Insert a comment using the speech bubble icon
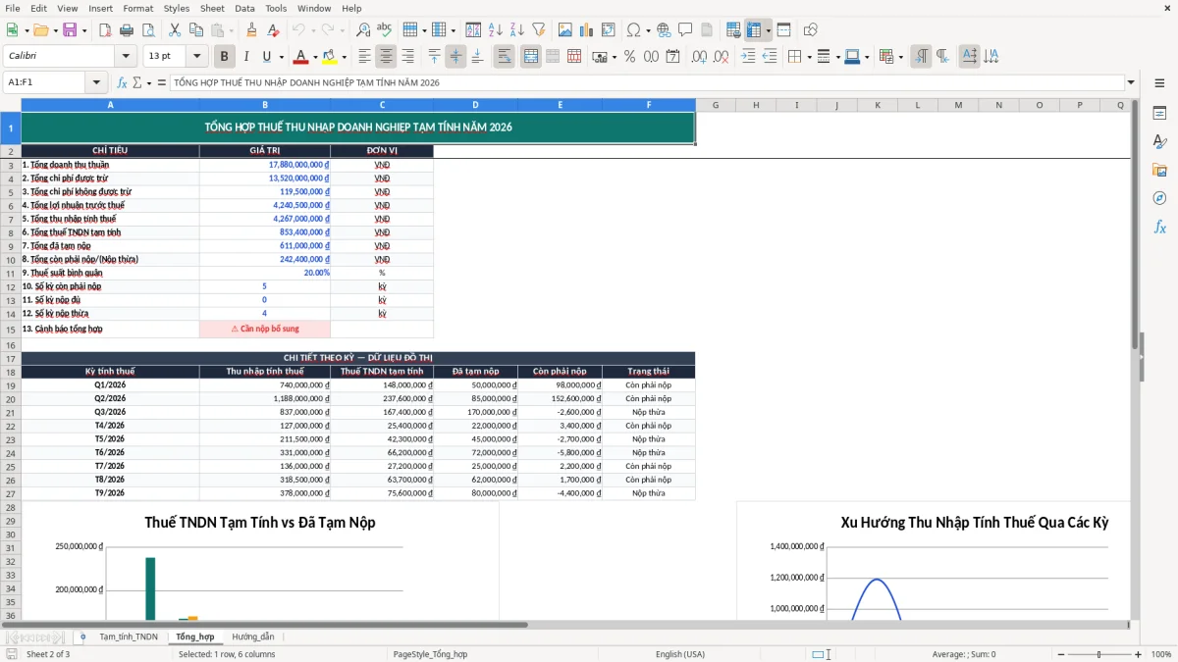This screenshot has height=662, width=1178. pyautogui.click(x=685, y=30)
